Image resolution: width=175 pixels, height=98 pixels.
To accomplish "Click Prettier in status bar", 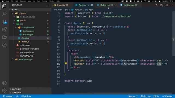I will (x=167, y=96).
